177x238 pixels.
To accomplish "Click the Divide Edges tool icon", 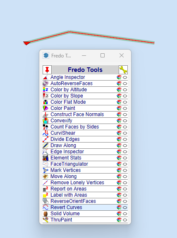I will pyautogui.click(x=45, y=139).
